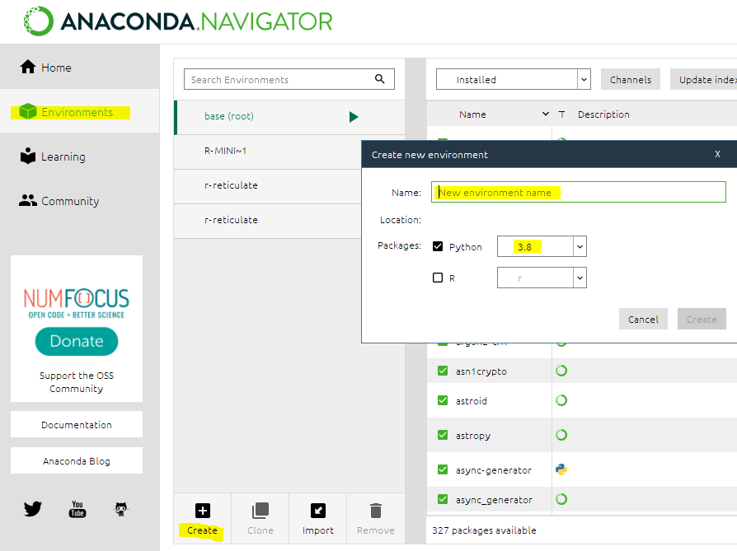The width and height of the screenshot is (737, 551).
Task: Open the Installed packages filter dropdown
Action: pyautogui.click(x=514, y=79)
